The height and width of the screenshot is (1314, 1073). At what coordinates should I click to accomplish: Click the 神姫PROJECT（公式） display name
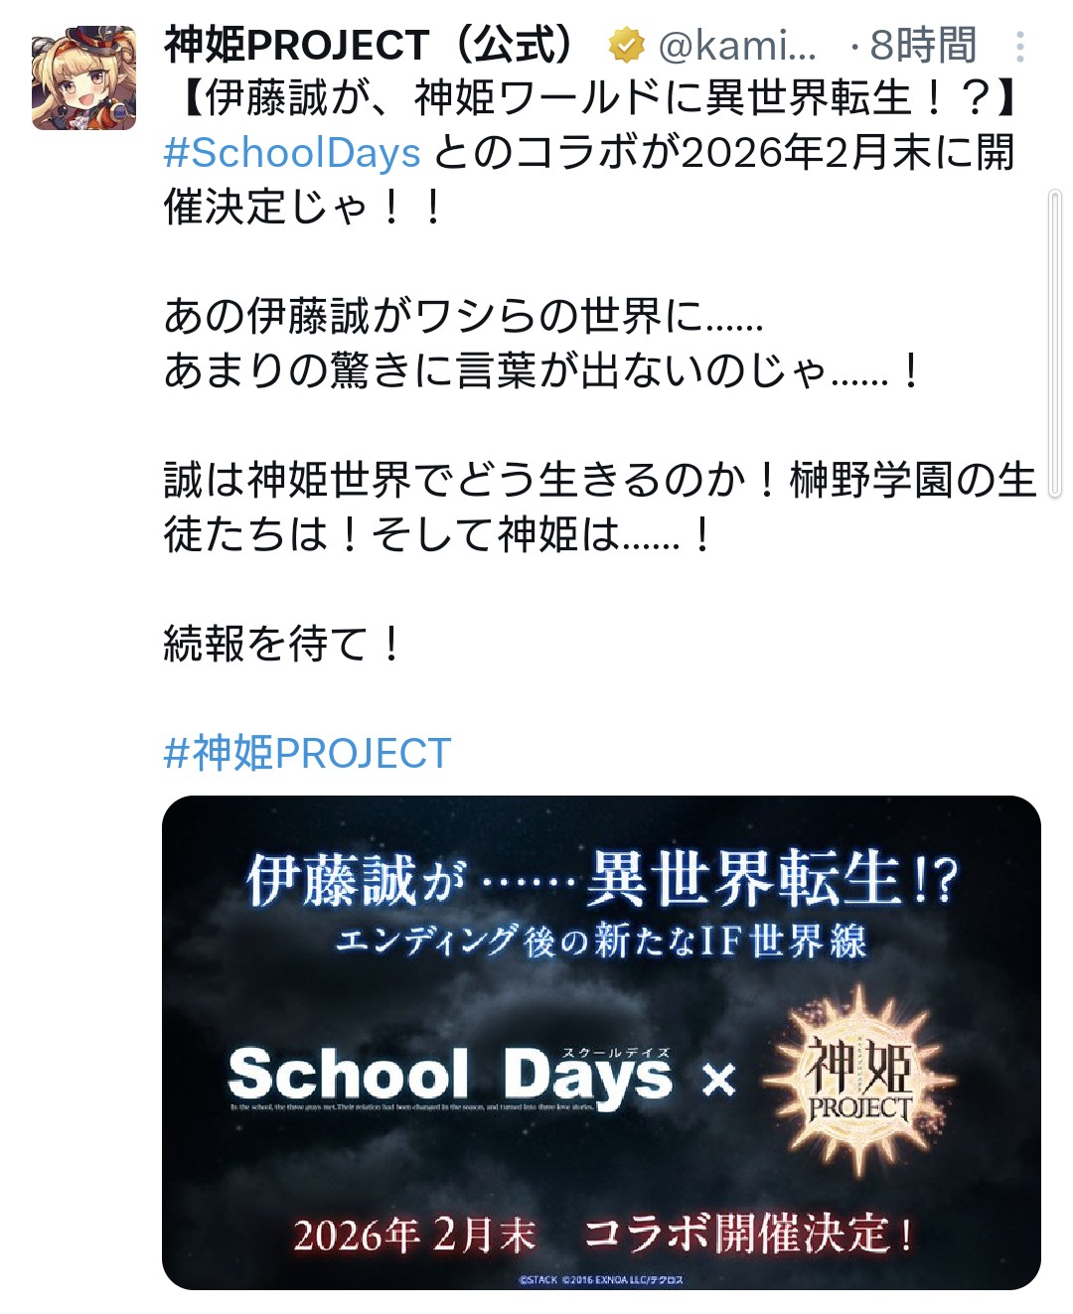pos(374,46)
